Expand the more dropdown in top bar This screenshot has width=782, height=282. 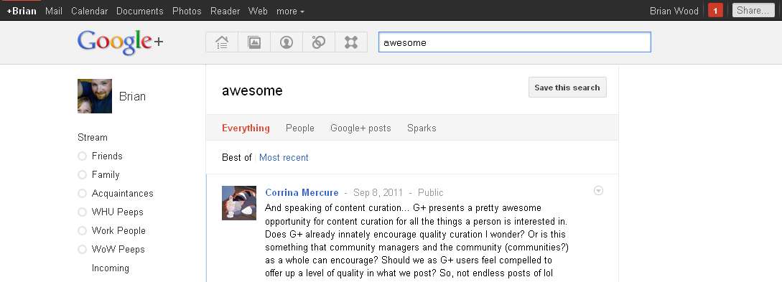(x=290, y=11)
